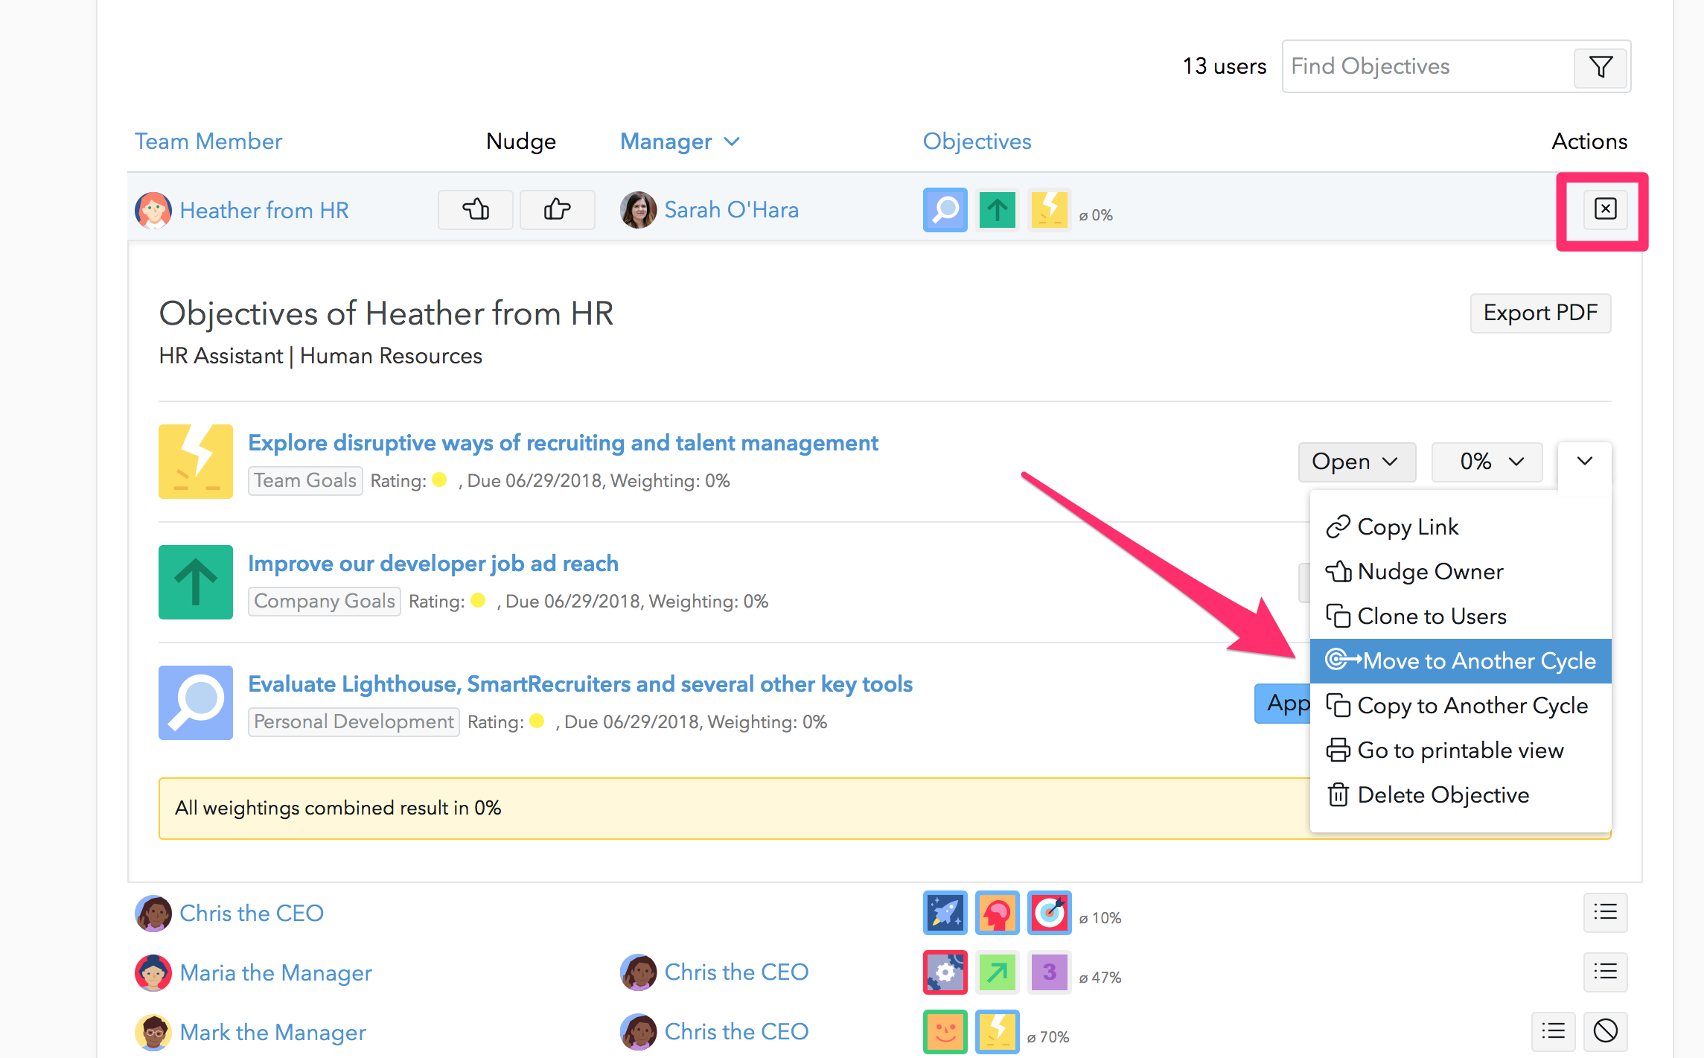Click the filter funnel icon

(x=1601, y=67)
